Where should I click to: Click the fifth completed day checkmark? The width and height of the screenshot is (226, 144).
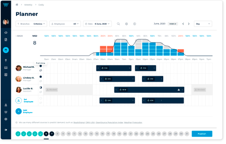pyautogui.click(x=41, y=134)
